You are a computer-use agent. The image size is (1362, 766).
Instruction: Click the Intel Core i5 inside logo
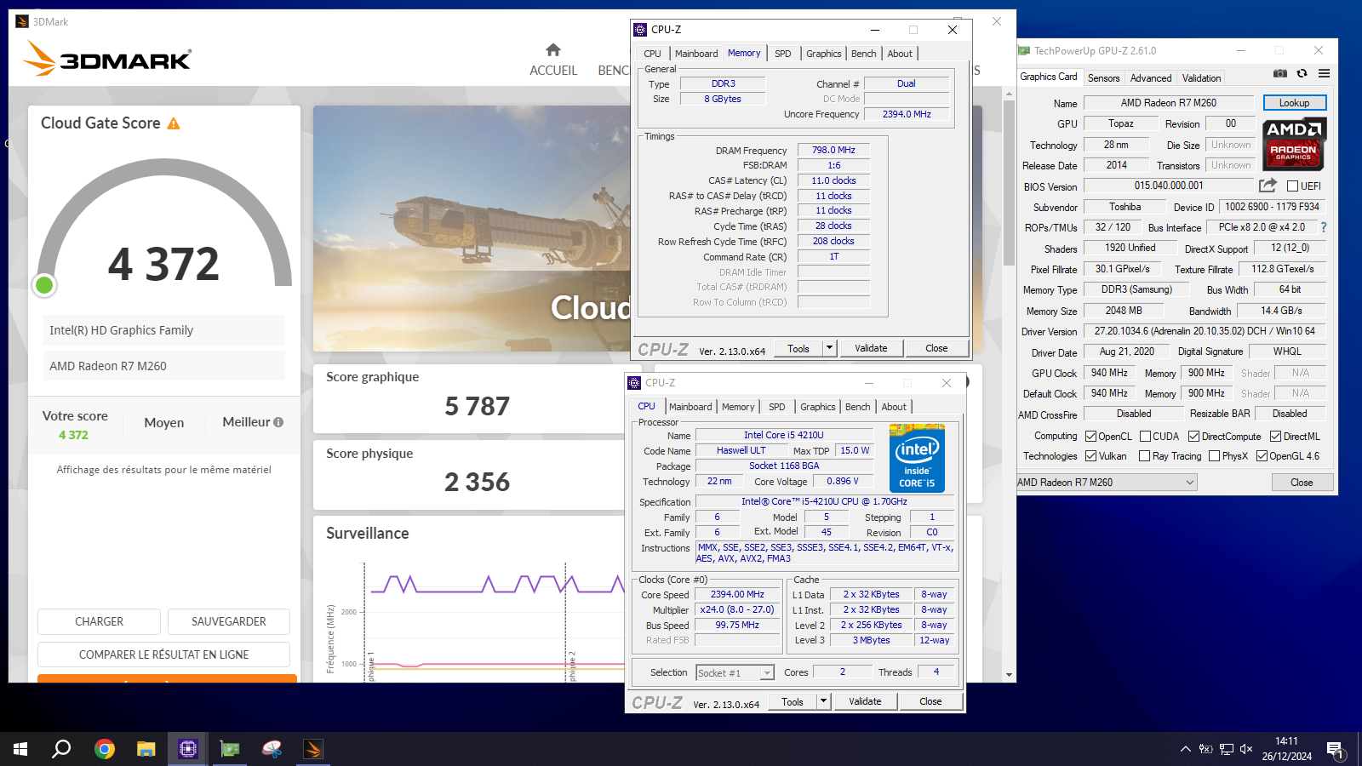(917, 458)
